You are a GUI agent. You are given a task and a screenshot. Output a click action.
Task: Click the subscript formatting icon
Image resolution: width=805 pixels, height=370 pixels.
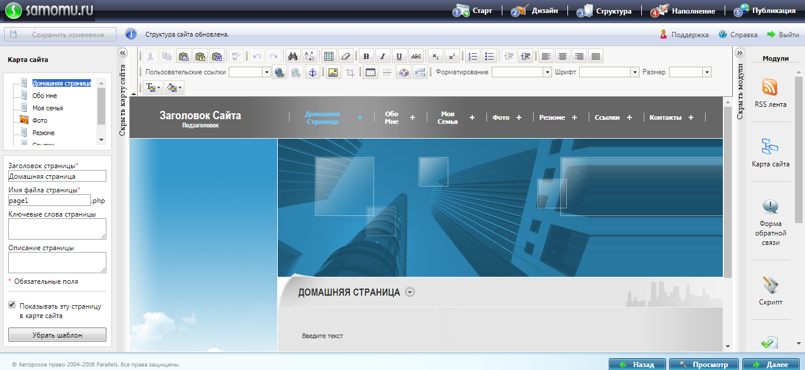tap(435, 57)
